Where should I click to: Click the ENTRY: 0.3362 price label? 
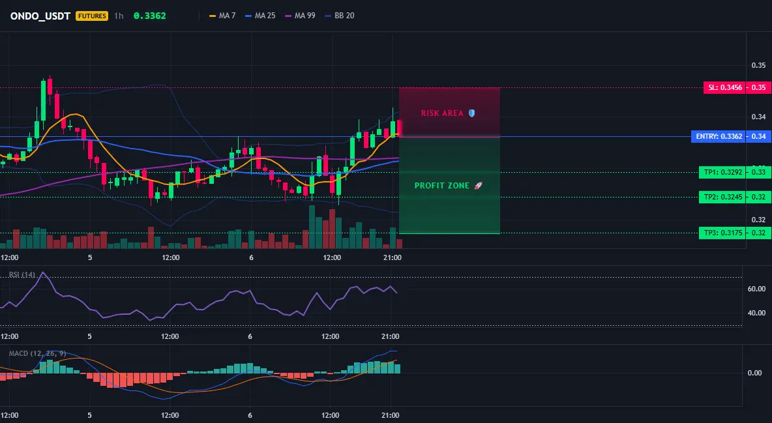719,136
